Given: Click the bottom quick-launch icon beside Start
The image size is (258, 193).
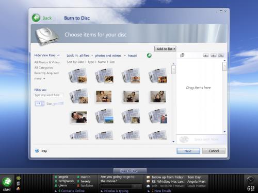Looking at the screenshot, I should point(18,188).
